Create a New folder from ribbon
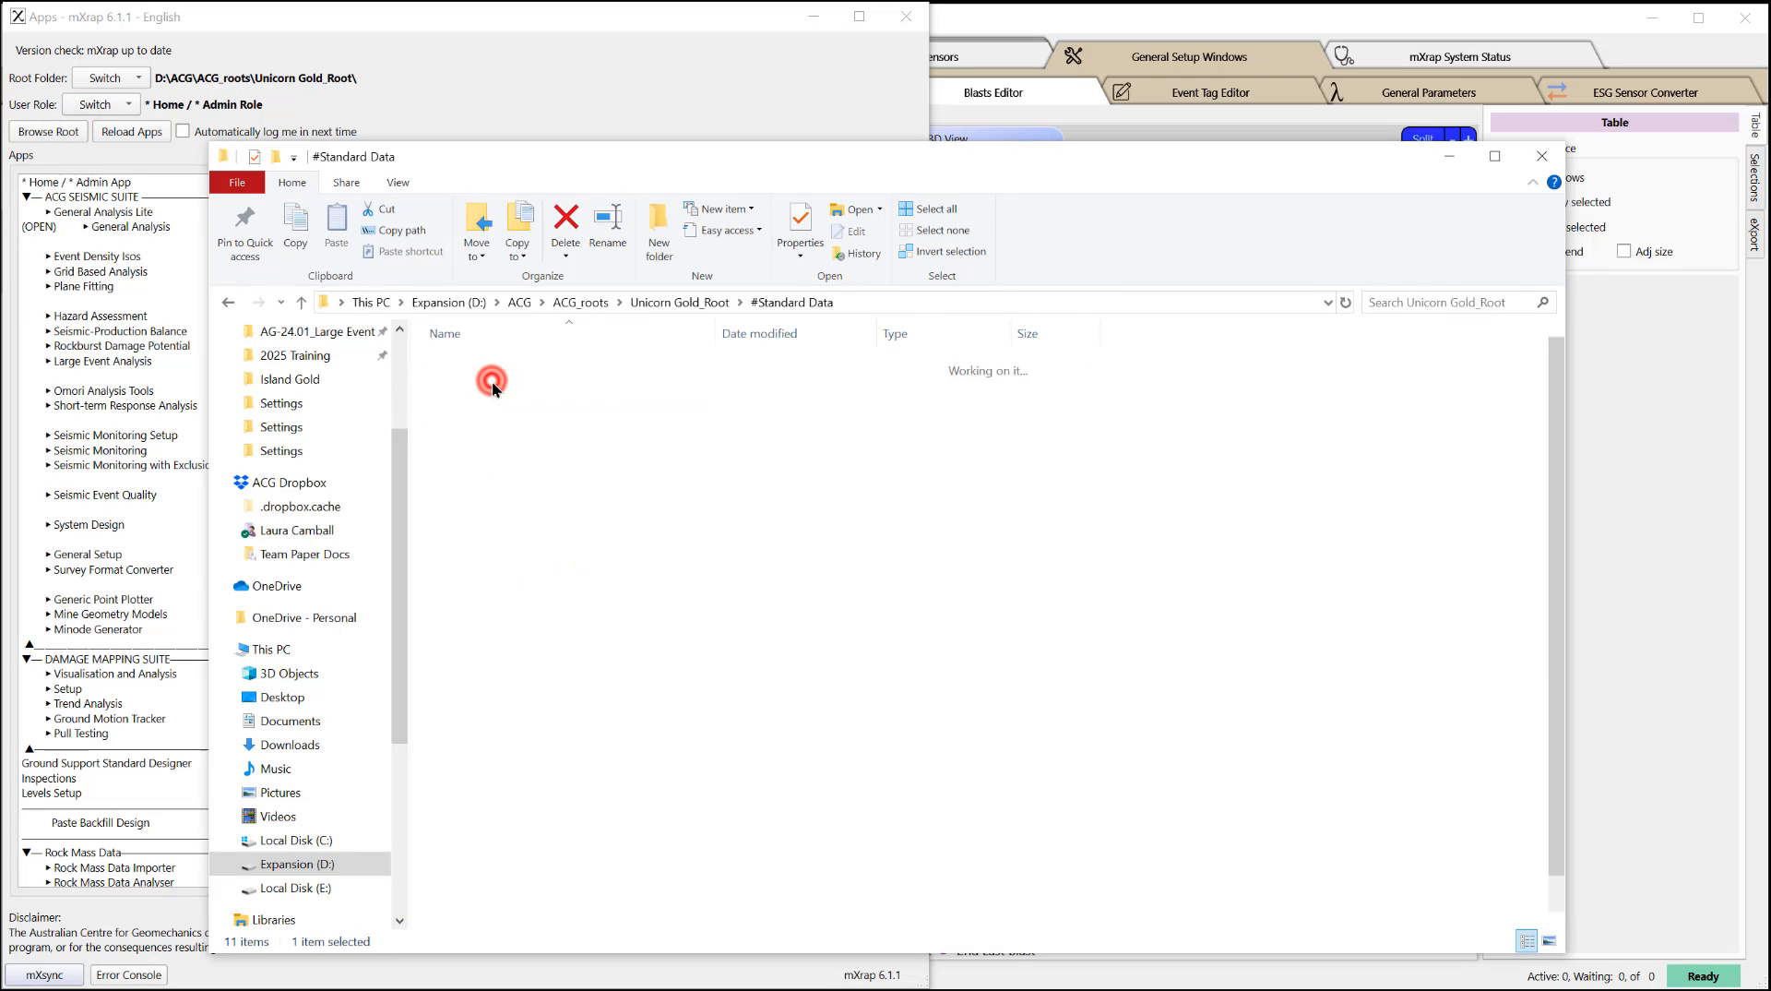This screenshot has height=991, width=1771. (x=659, y=231)
